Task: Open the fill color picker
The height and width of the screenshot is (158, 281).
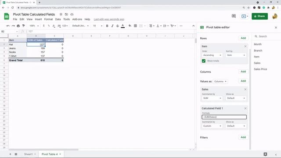Action: click(130, 26)
